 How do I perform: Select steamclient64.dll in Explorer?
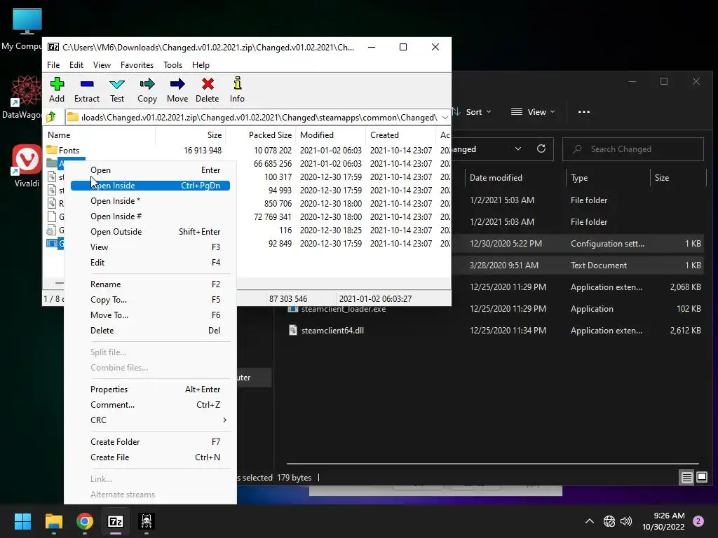(494, 331)
